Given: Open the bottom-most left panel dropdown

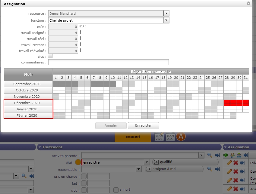Looking at the screenshot, I should pos(30,190).
